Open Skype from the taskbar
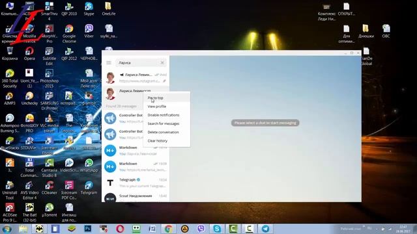The image size is (417, 234). coord(217,229)
